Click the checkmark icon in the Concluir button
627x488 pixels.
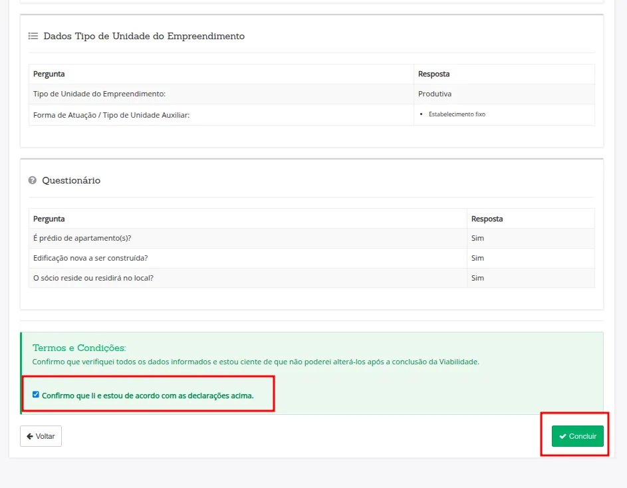[563, 436]
